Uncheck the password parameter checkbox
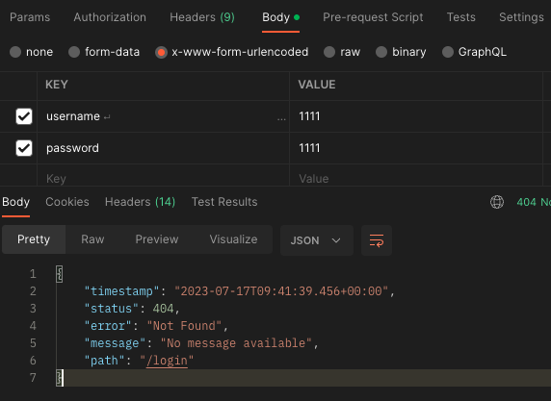The height and width of the screenshot is (401, 551). pos(24,148)
